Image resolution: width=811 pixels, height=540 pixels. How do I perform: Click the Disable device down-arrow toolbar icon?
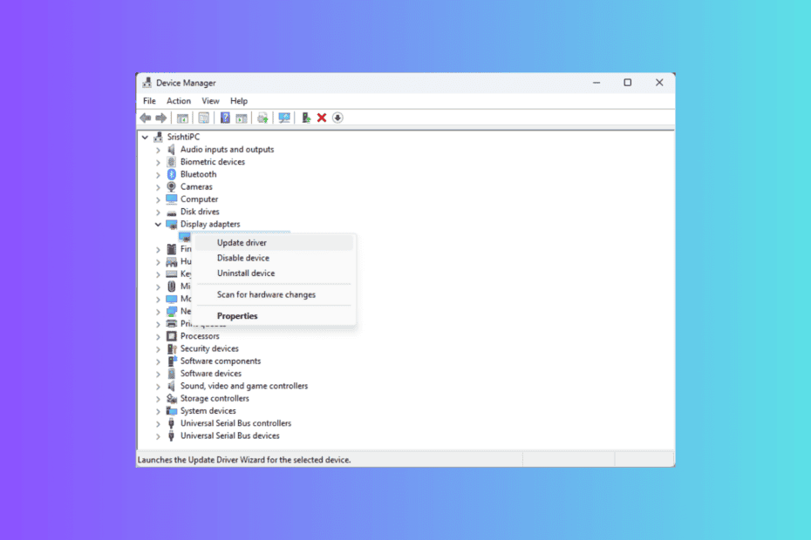[337, 118]
